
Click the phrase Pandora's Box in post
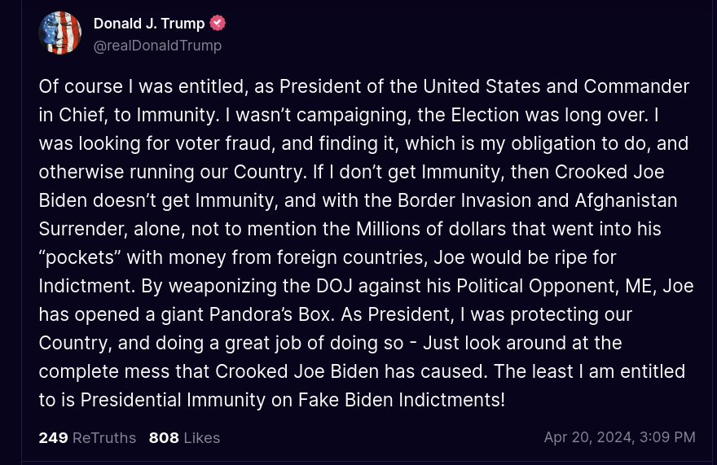click(271, 314)
